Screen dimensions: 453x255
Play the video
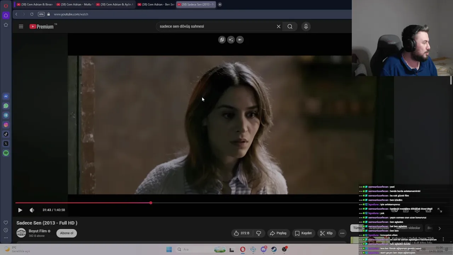(x=20, y=210)
